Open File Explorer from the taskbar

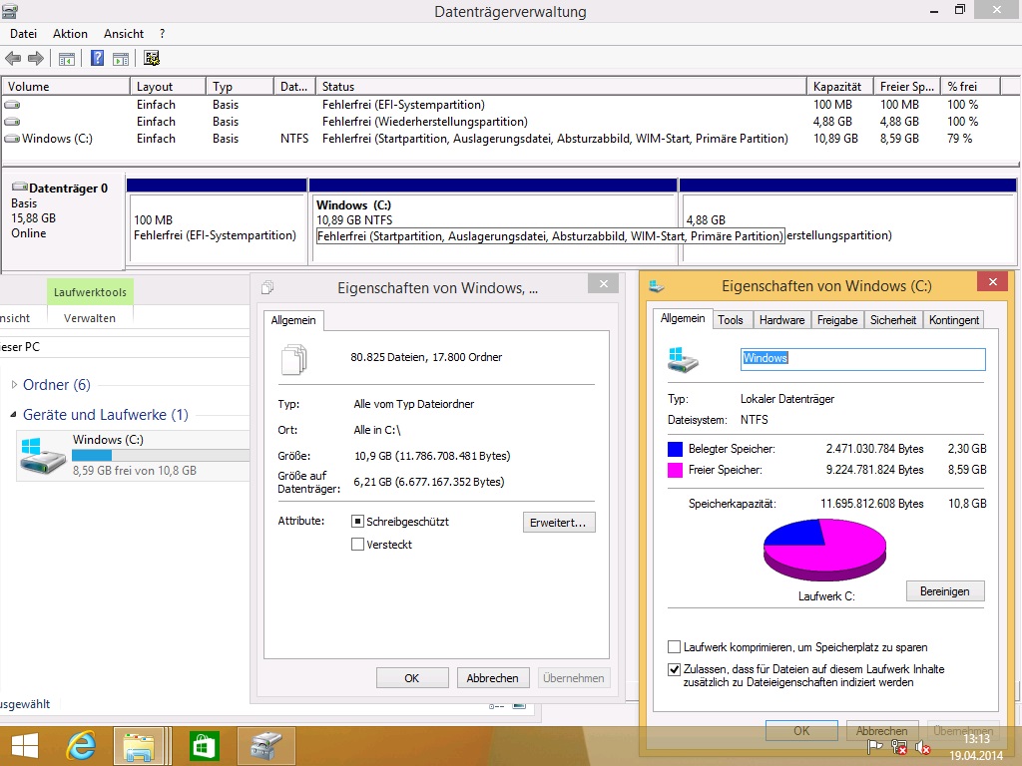(x=140, y=746)
